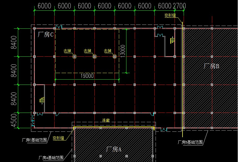This screenshot has width=238, height=162.
Task: Click the stair symbol in the lower-left room
Action: tap(42, 101)
